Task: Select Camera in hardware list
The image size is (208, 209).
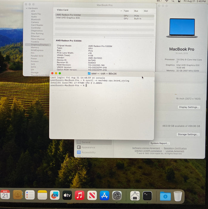Action: click(35, 22)
